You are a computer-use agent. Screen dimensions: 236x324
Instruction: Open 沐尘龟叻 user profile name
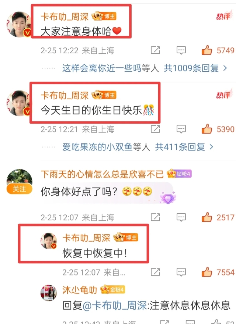(x=80, y=290)
